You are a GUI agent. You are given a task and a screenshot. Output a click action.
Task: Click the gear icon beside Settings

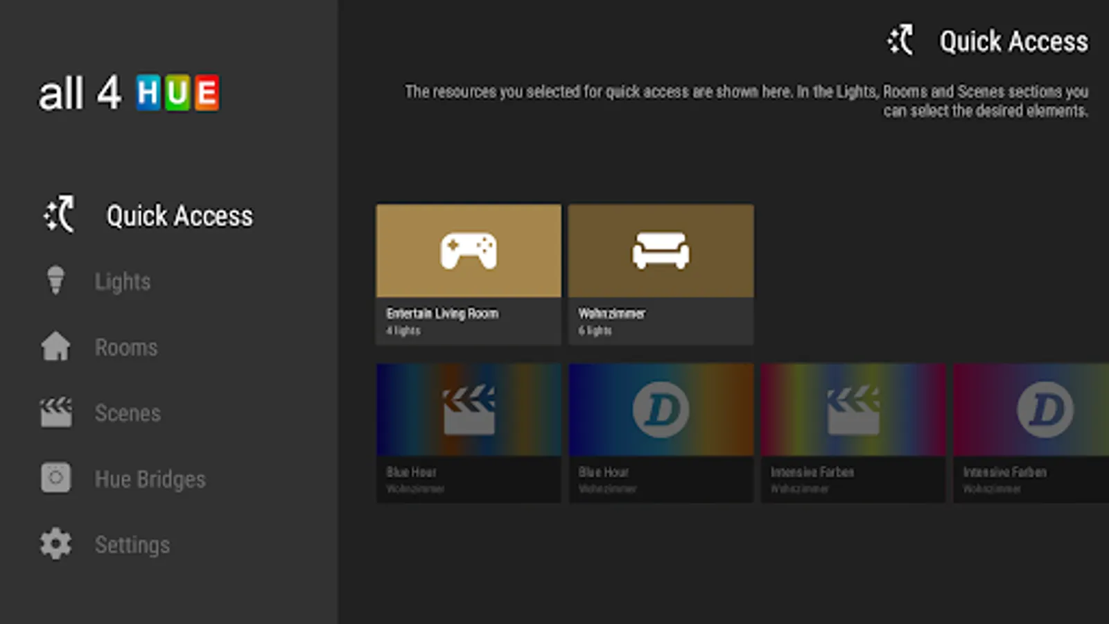click(55, 544)
